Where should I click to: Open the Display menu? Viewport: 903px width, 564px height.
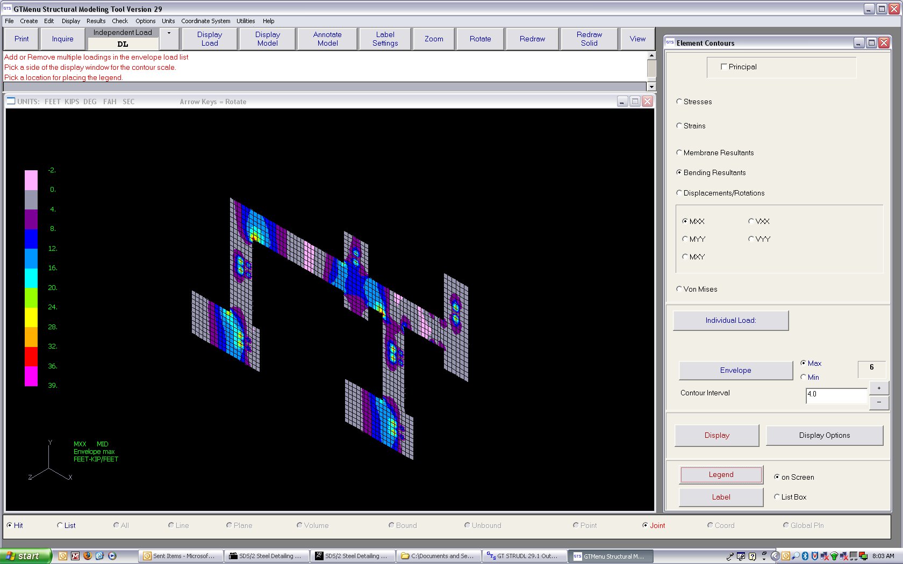71,21
